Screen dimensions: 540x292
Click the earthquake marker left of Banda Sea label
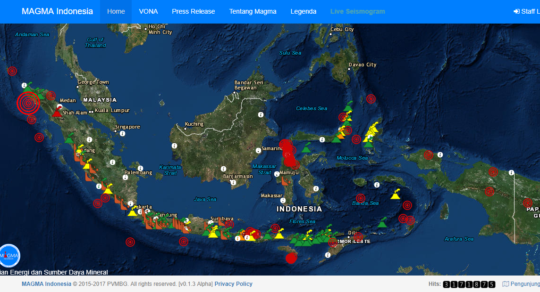(361, 198)
